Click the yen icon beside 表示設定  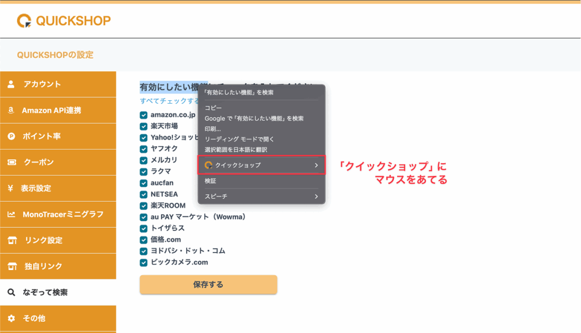[10, 189]
